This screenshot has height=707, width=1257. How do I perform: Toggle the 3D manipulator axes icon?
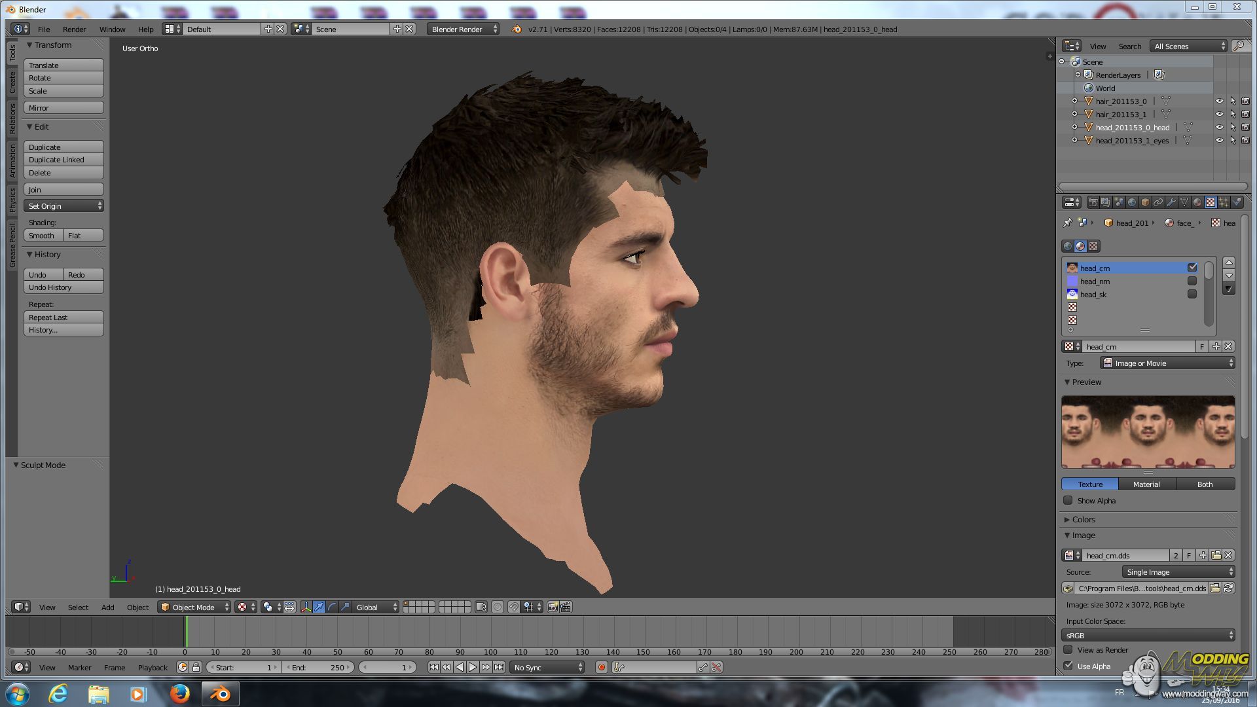306,607
